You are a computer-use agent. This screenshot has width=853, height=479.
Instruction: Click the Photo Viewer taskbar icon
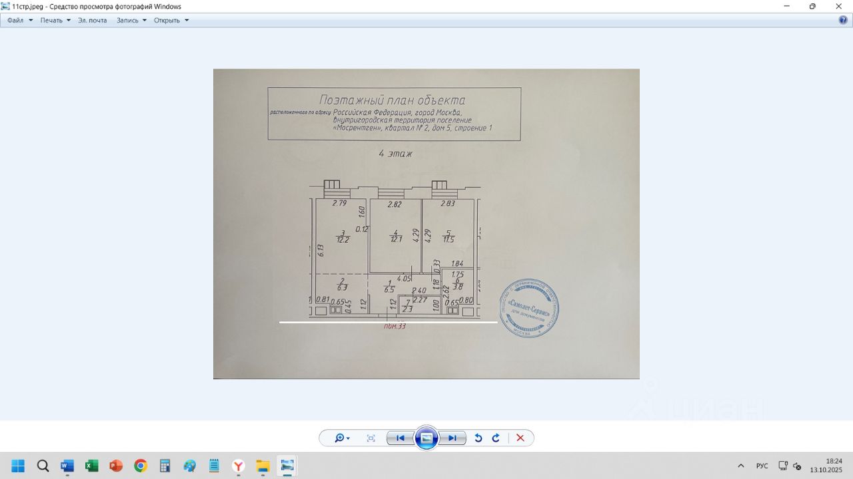coord(287,466)
